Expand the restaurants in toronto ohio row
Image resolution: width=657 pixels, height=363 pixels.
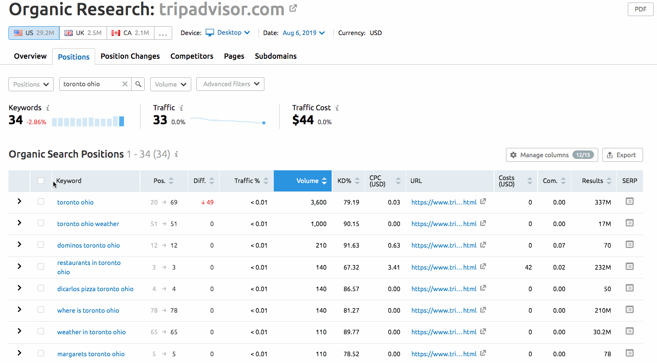coord(19,266)
